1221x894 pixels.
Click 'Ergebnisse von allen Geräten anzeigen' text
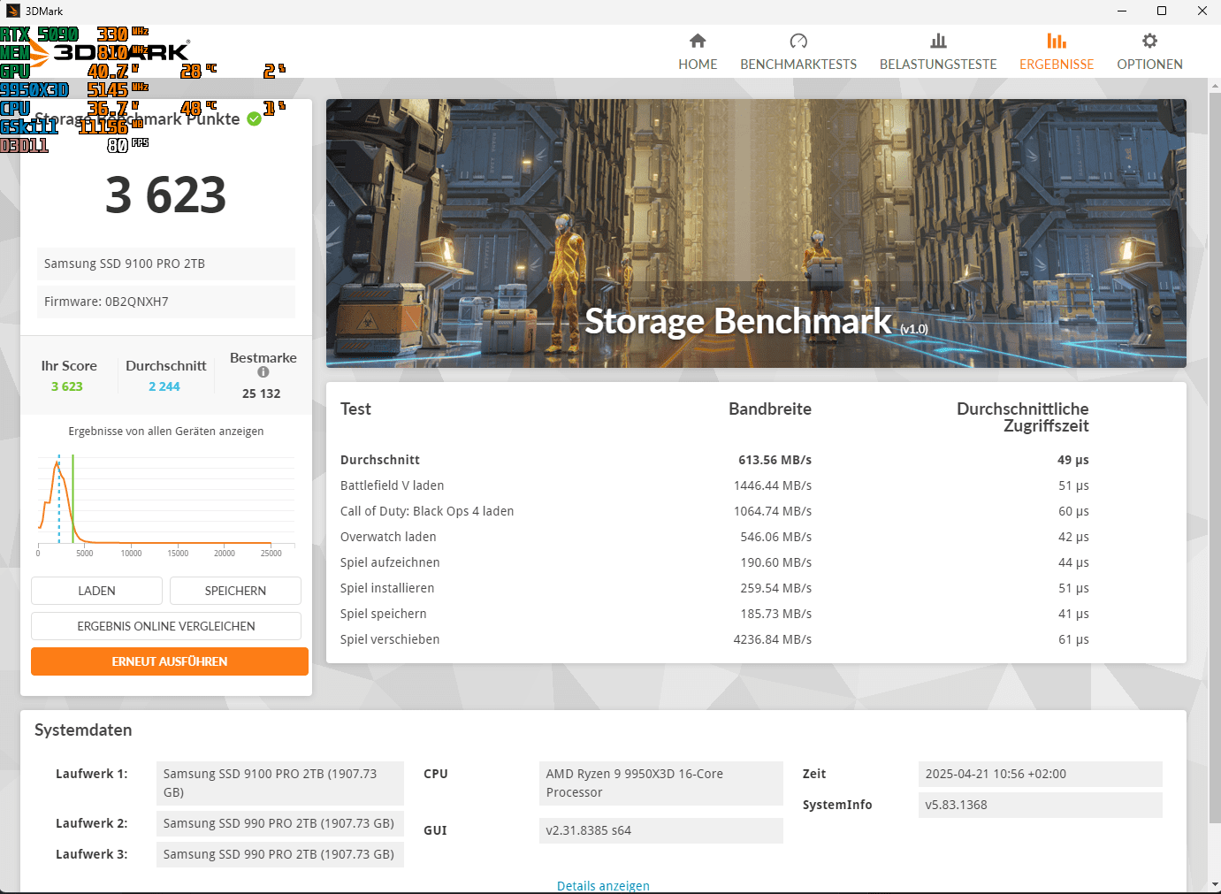(166, 432)
